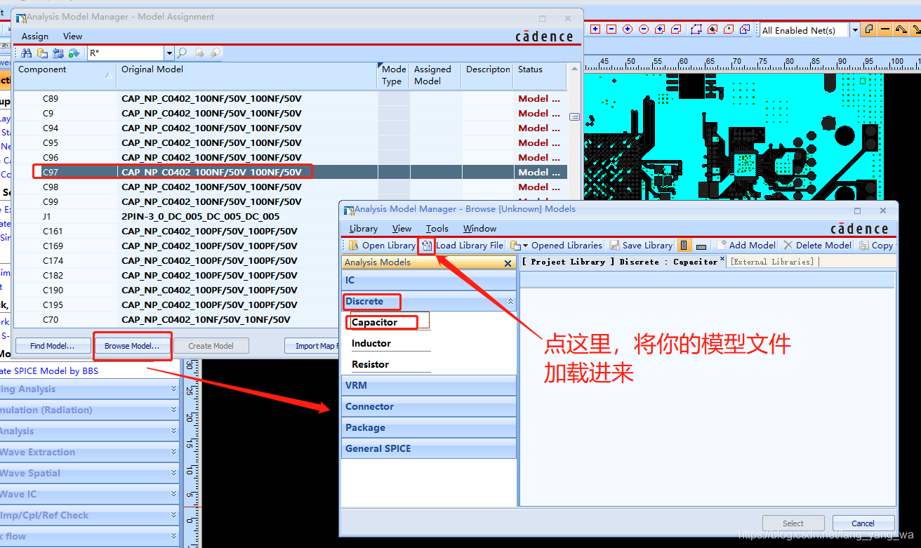
Task: Expand the General SPICE category
Action: point(429,448)
